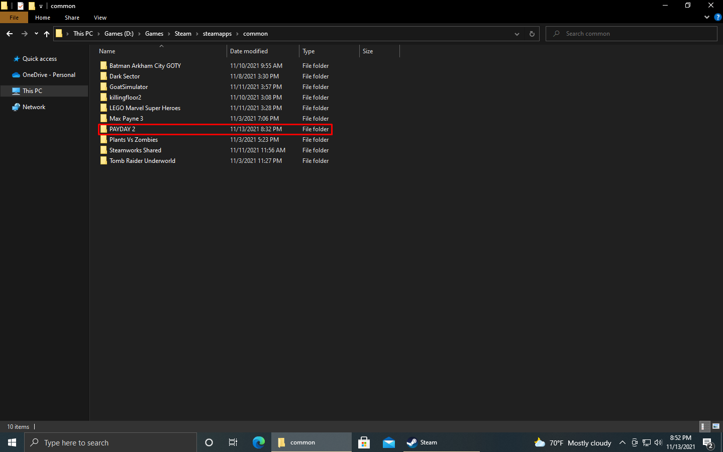The width and height of the screenshot is (723, 452).
Task: Navigate up one folder level
Action: pyautogui.click(x=47, y=34)
